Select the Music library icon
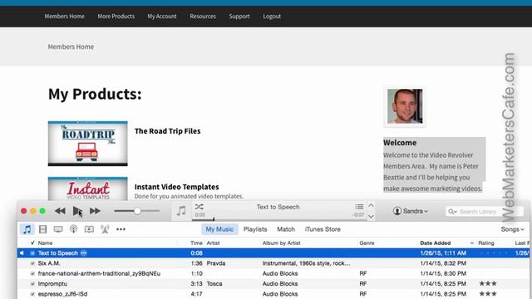Screen dimensions: 532x299 coord(27,229)
